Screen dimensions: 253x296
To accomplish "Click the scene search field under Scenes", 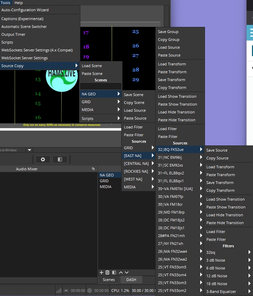I will coord(100,86).
